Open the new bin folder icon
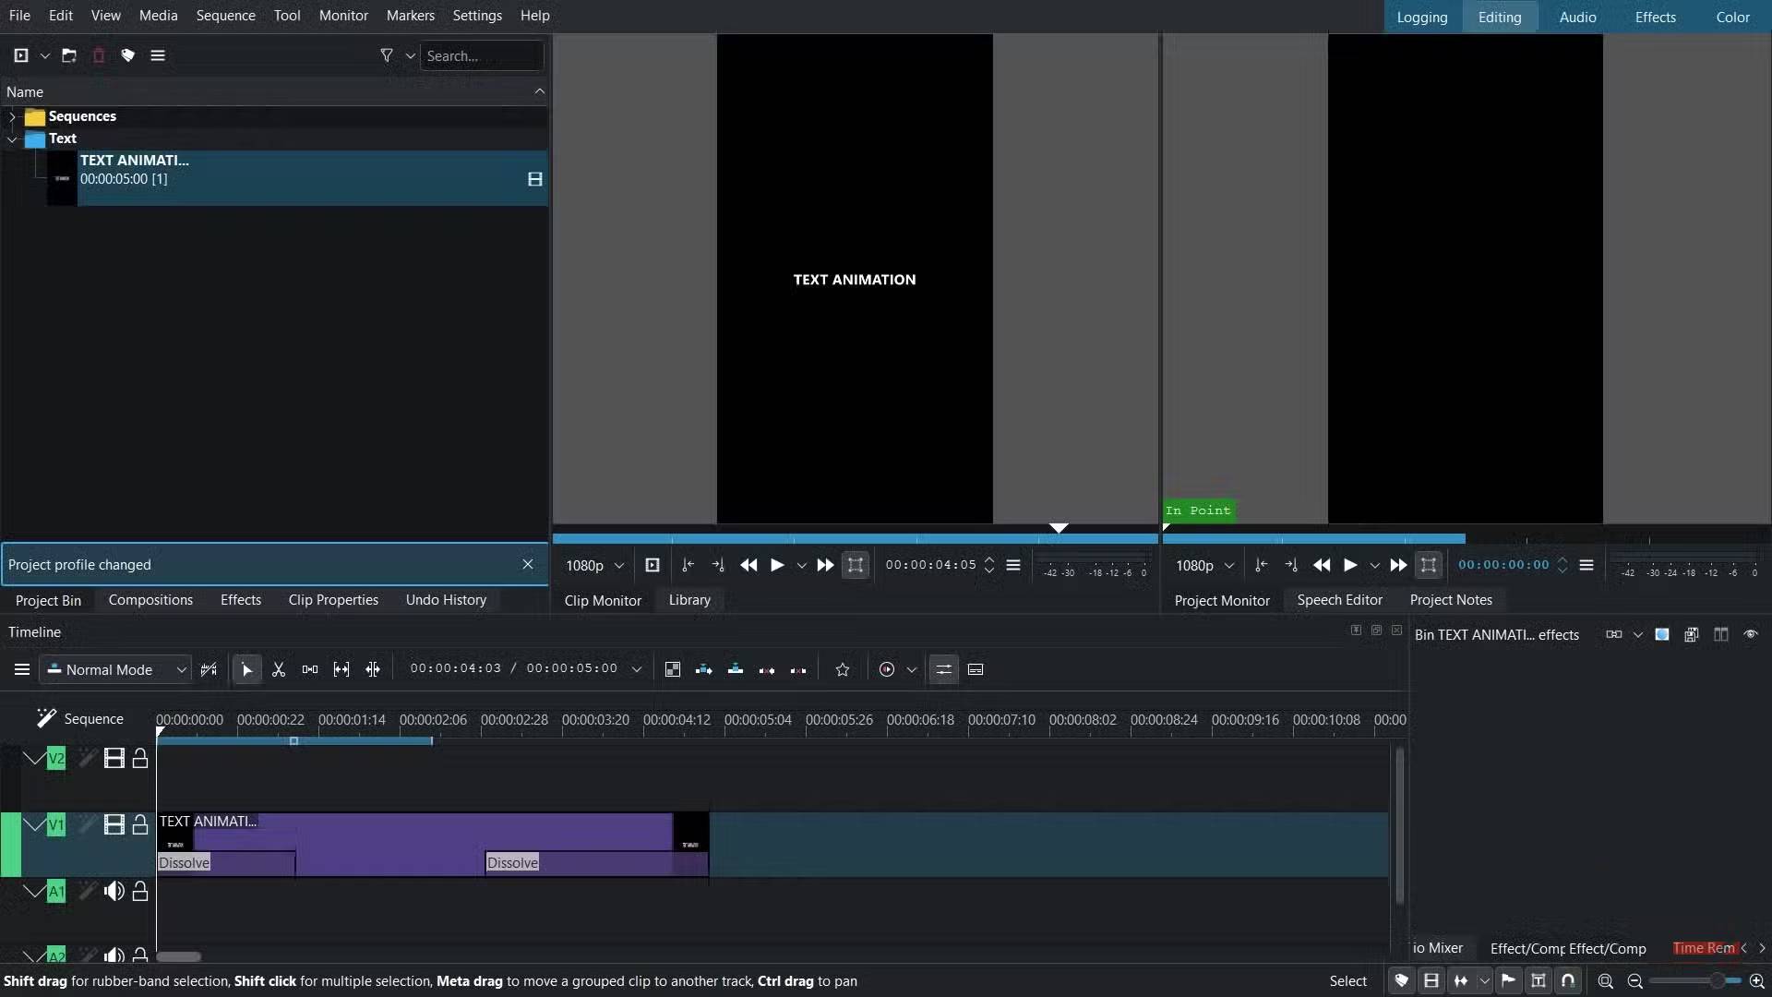Screen dimensions: 1772x997 (69, 55)
